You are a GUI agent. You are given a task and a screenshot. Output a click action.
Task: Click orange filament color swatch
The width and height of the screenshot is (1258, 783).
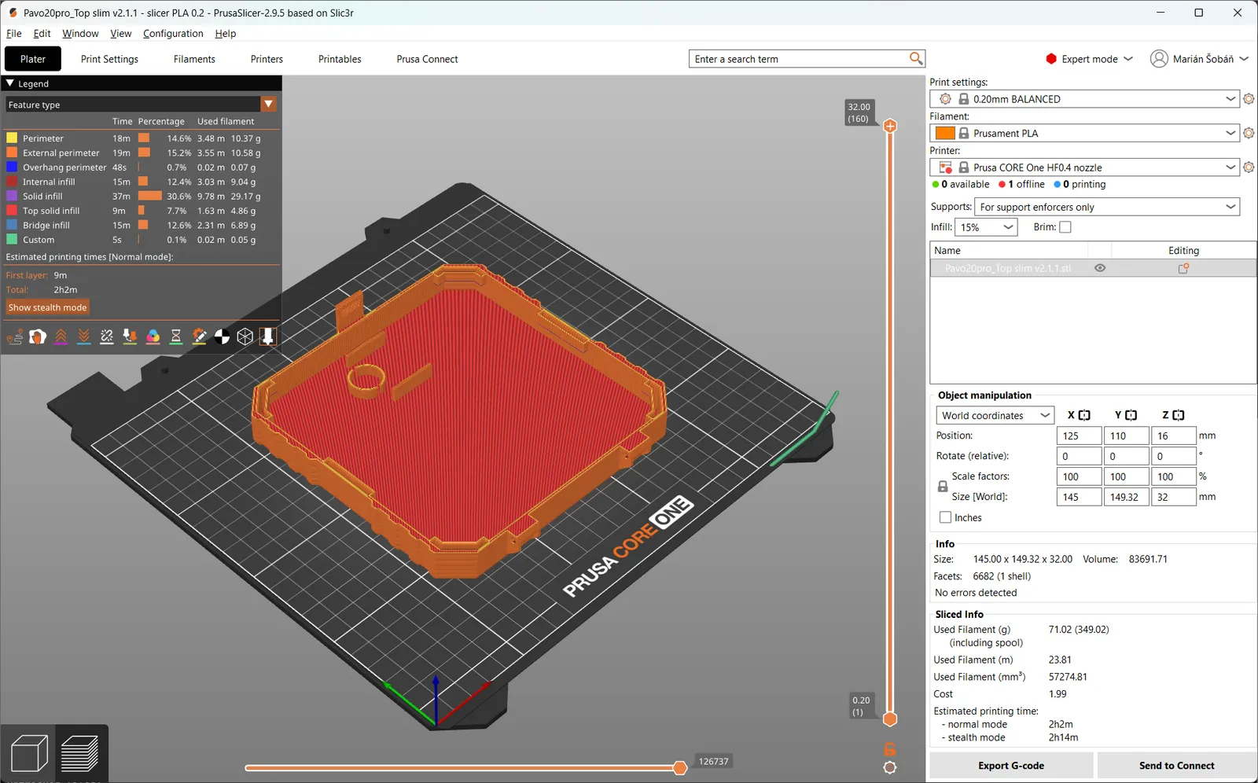point(945,133)
